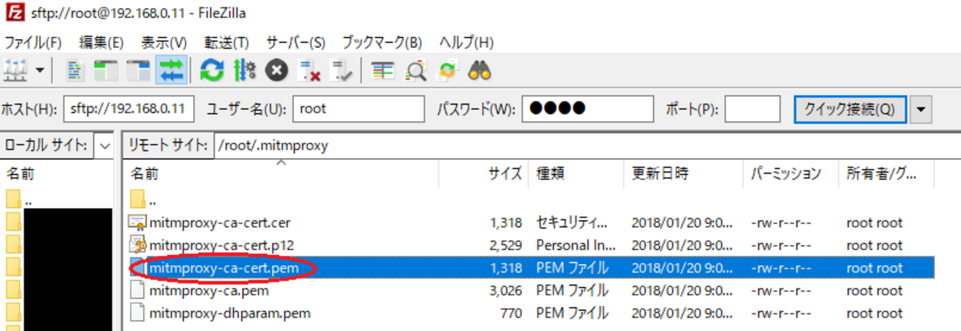Click the colored-lines list toolbar icon
961x331 pixels.
pos(382,71)
